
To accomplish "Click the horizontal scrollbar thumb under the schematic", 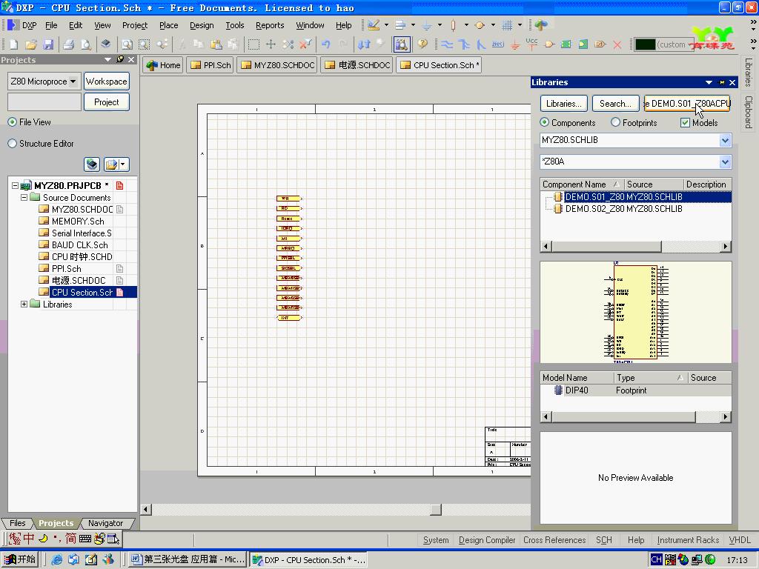I will pyautogui.click(x=436, y=510).
